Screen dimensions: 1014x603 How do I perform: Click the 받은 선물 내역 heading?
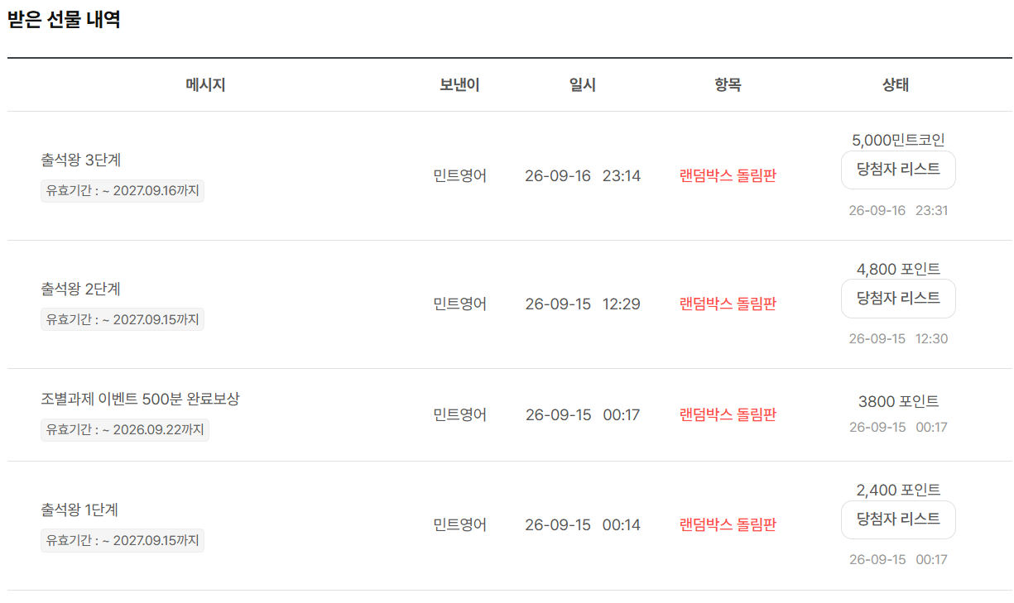click(x=65, y=20)
